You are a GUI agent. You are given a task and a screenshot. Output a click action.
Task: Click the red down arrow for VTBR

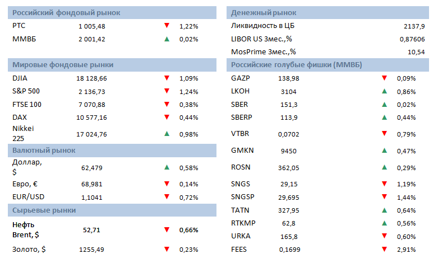tap(384, 133)
